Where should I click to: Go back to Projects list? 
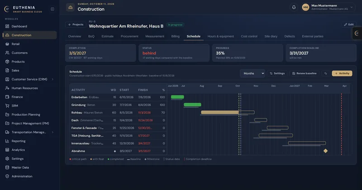coord(76,24)
